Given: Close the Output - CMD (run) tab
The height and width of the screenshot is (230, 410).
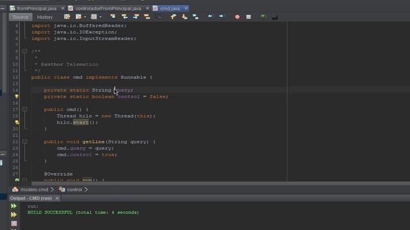Looking at the screenshot, I should pos(57,198).
